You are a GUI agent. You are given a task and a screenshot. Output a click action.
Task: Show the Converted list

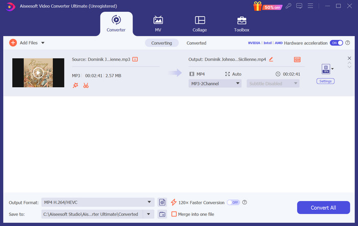(196, 43)
